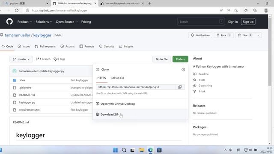View the 1 branch link

43,59
